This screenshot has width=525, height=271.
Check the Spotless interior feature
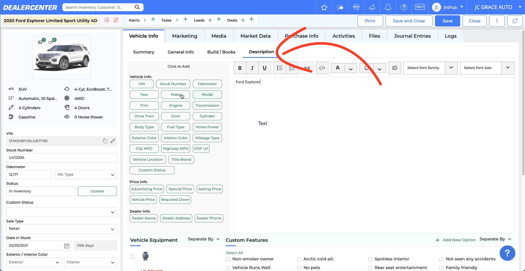tap(370, 259)
